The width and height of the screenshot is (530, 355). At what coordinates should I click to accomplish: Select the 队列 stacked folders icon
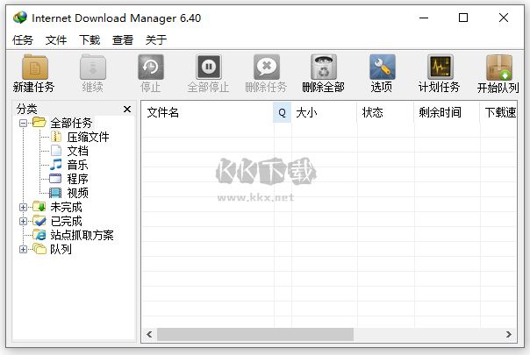tap(39, 249)
